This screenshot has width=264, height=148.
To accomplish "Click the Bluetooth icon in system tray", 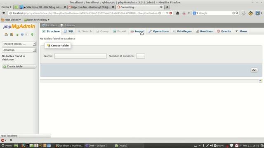I will (x=203, y=146).
